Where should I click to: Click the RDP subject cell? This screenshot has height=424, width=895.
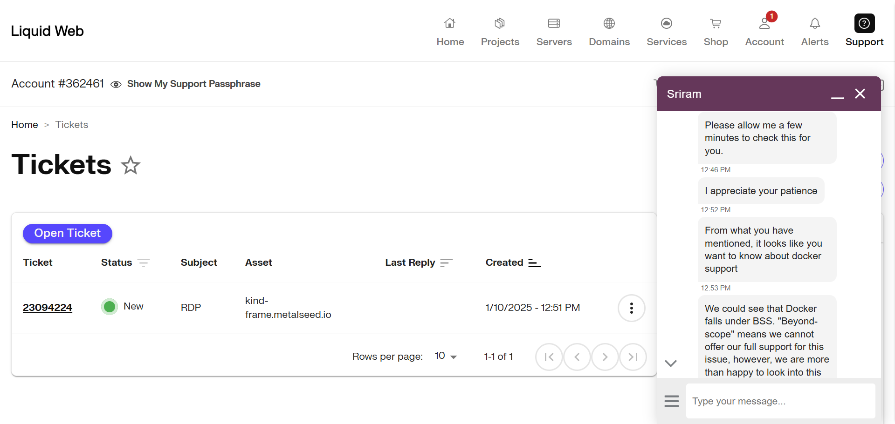[191, 308]
